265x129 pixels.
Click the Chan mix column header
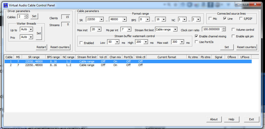tap(115, 57)
